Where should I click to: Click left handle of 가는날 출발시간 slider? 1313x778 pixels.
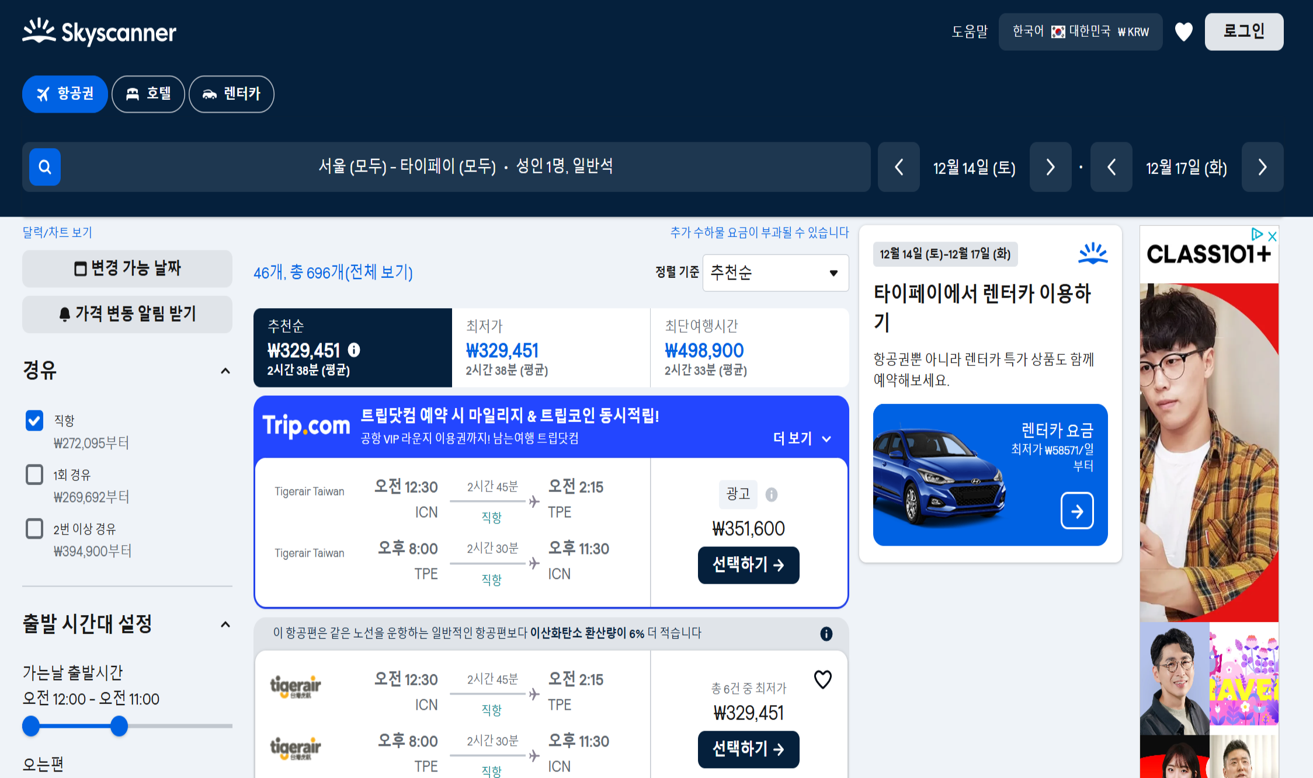point(31,726)
